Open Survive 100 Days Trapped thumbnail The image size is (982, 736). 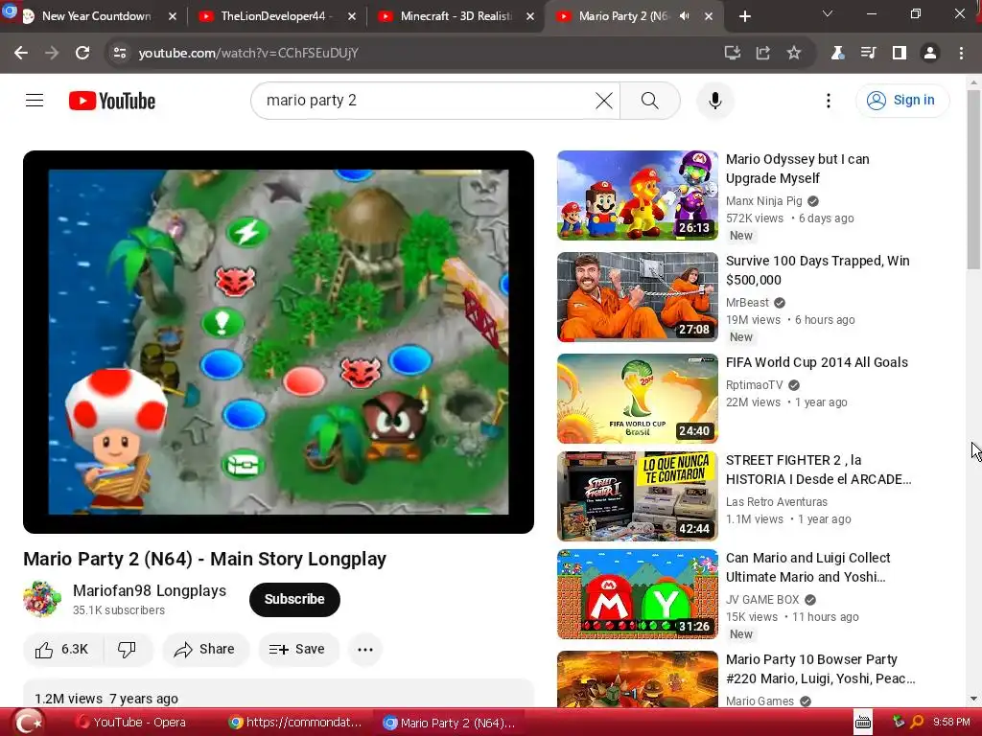pyautogui.click(x=638, y=297)
